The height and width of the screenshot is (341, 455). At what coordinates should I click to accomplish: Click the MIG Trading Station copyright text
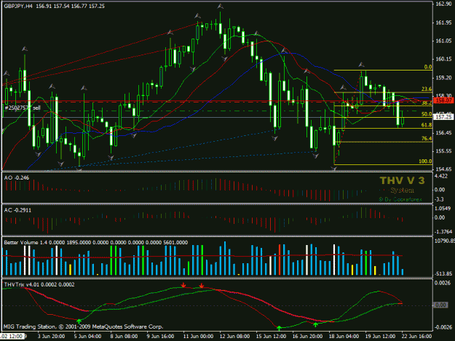click(83, 326)
